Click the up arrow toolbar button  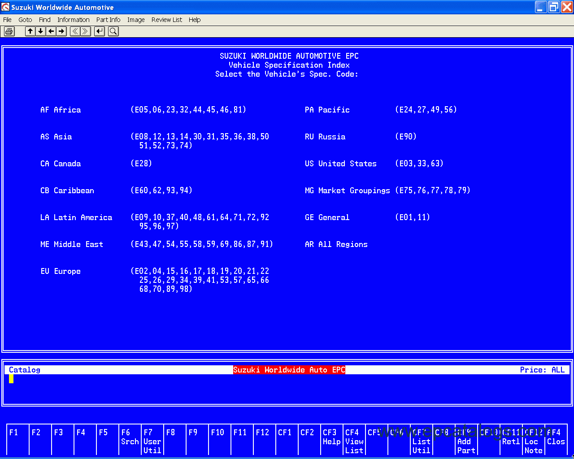[30, 31]
